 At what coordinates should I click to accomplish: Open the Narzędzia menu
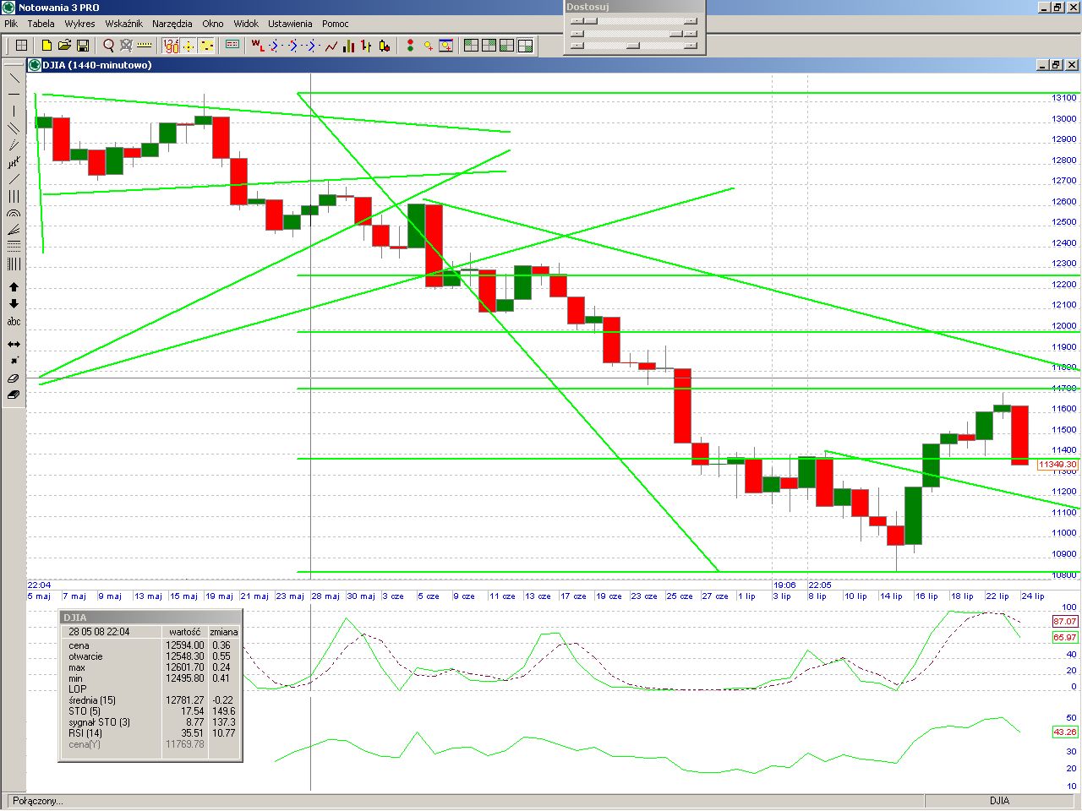click(x=172, y=24)
